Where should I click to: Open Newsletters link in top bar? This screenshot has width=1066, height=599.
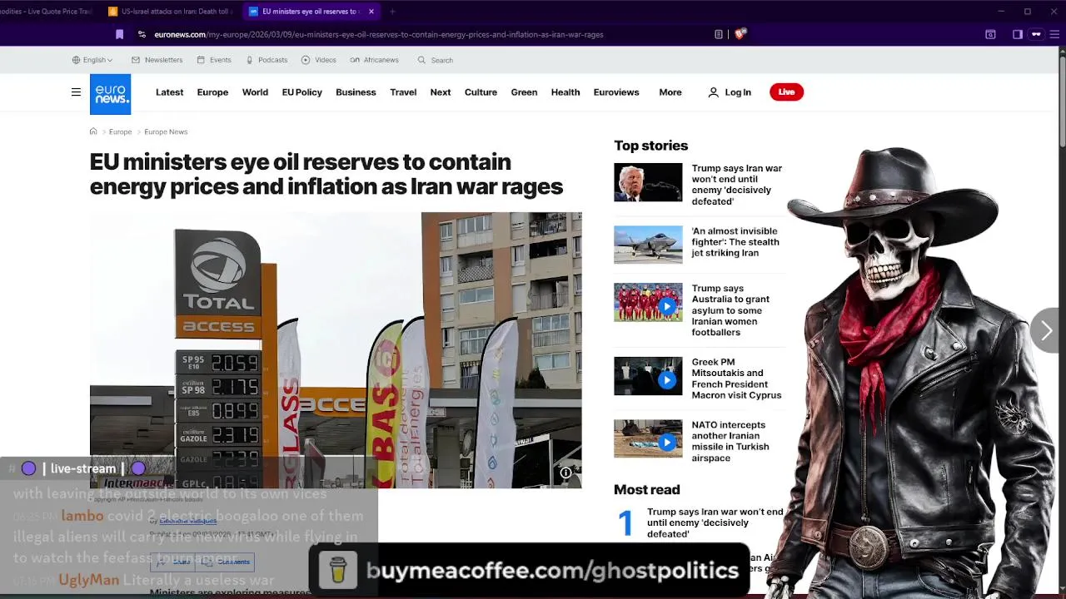point(157,60)
